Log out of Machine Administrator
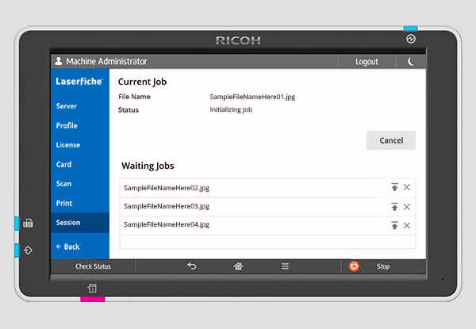This screenshot has height=329, width=476. [x=367, y=62]
